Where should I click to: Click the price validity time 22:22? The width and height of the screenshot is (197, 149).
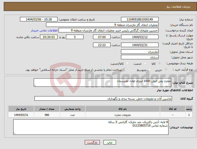click(102, 45)
